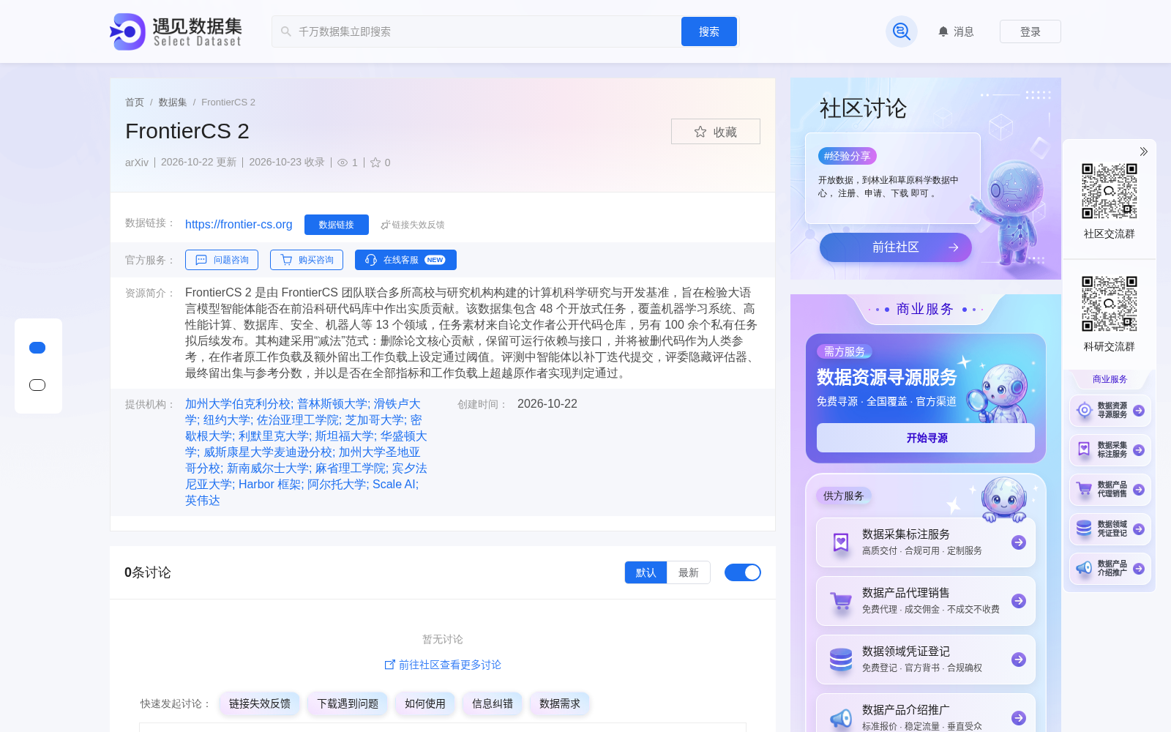Select the outlined left-side indicator

click(37, 385)
